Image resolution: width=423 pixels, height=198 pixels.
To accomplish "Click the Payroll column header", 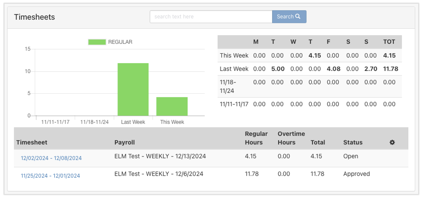I will pos(124,142).
